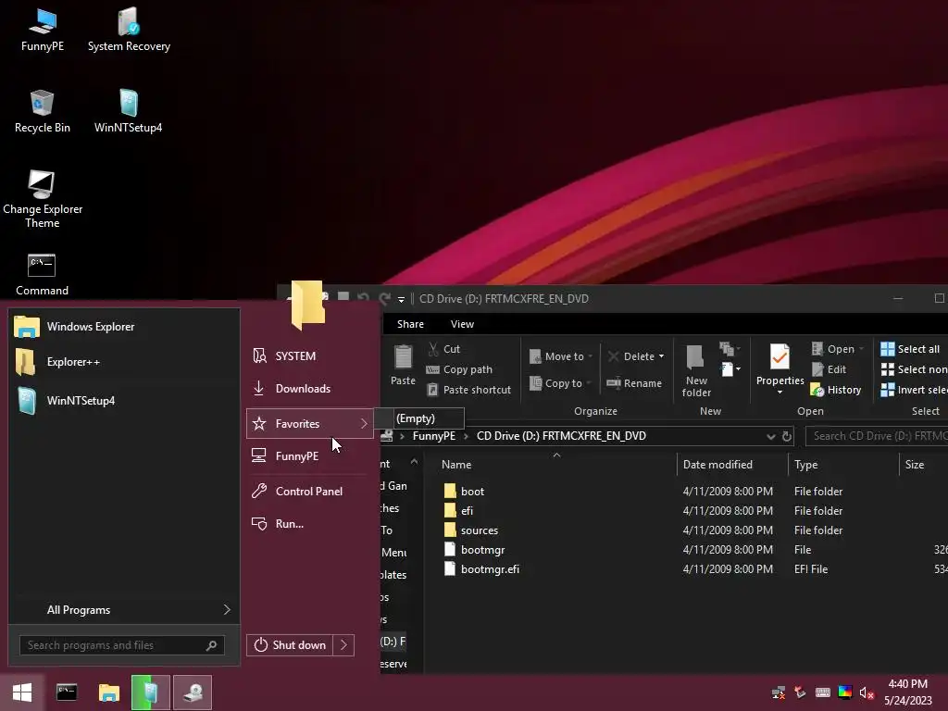Launch Windows Explorer from Start menu
This screenshot has height=711, width=948.
[x=124, y=327]
